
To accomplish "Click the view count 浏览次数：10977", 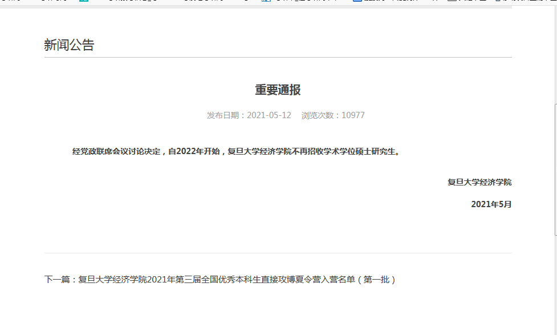I will (x=333, y=115).
